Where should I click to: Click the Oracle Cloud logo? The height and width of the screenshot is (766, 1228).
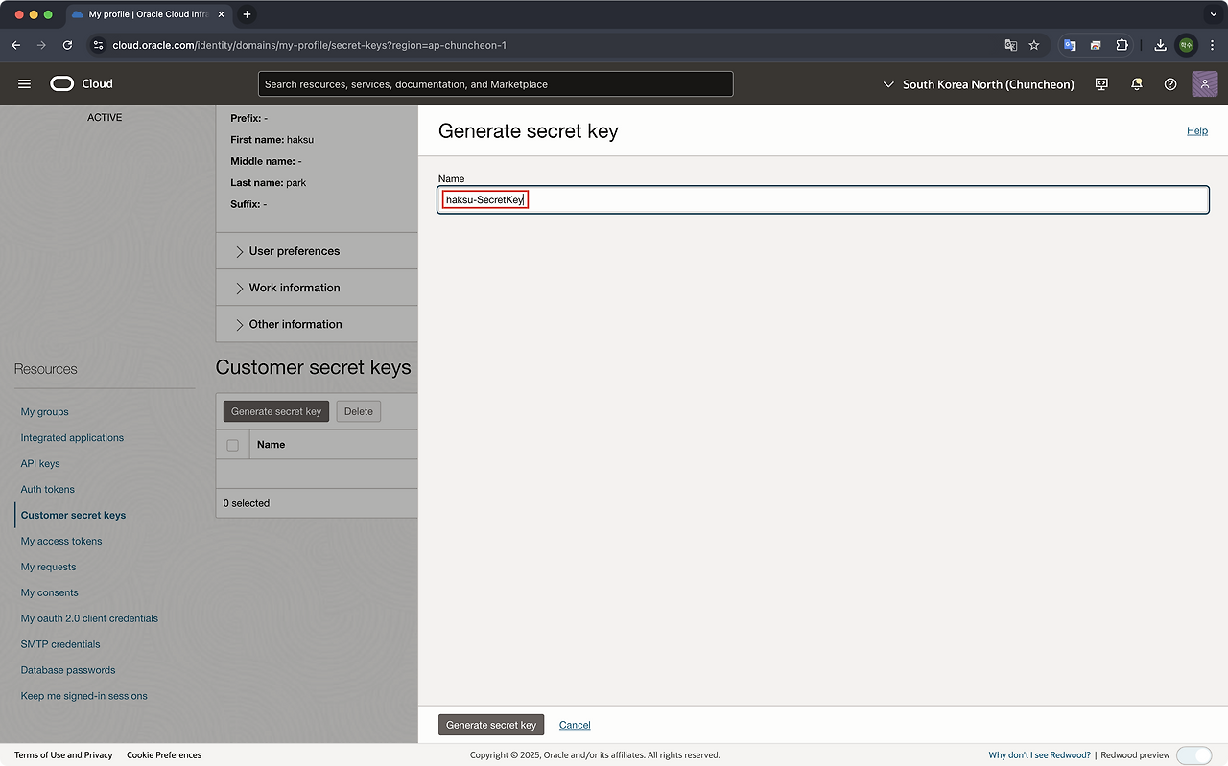pos(82,84)
